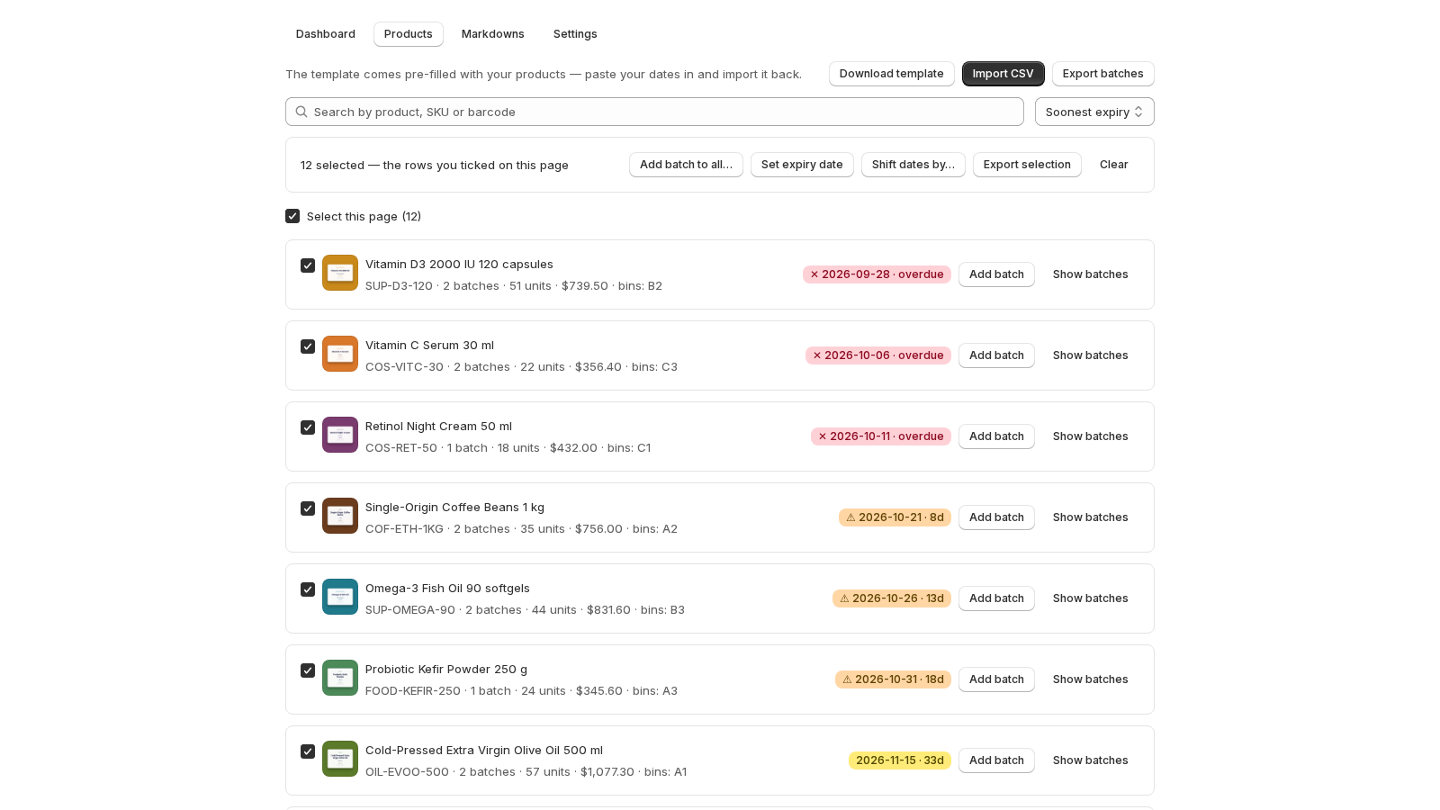Open the Add batch to all… menu
The height and width of the screenshot is (810, 1440).
tap(686, 165)
